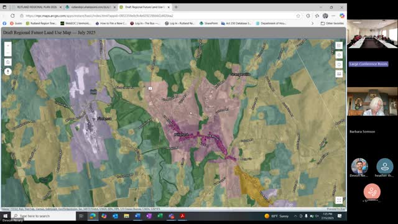This screenshot has width=398, height=224.
Task: Click the Large Conference Room video thumbnail
Action: point(372,34)
